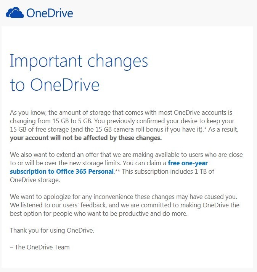257x272 pixels.
Task: Click the OneDrive wordmark in the header
Action: coord(50,13)
